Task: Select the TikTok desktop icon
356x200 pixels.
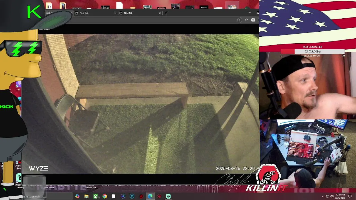Action: point(204,7)
